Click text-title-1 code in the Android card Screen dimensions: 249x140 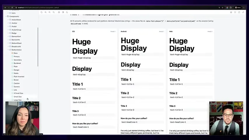tap(128, 84)
